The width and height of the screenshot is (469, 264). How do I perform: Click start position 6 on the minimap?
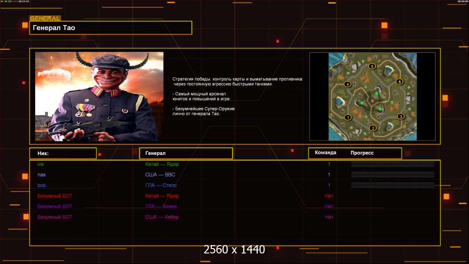[x=399, y=82]
